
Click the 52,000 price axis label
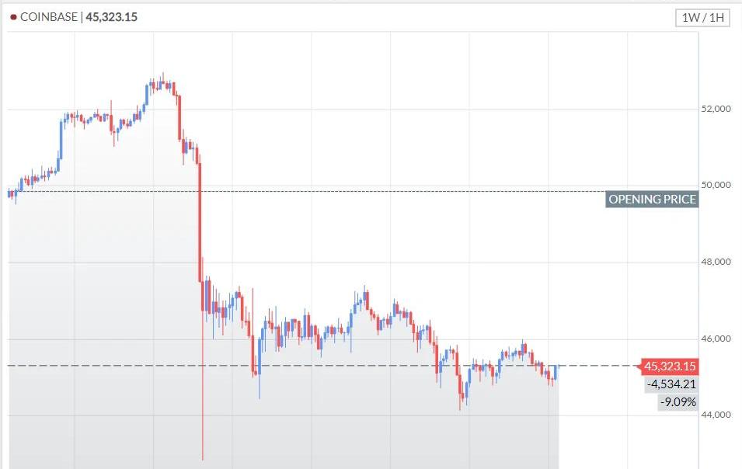point(716,109)
